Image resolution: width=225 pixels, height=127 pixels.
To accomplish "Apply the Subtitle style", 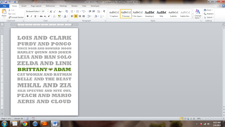I will 173,14.
